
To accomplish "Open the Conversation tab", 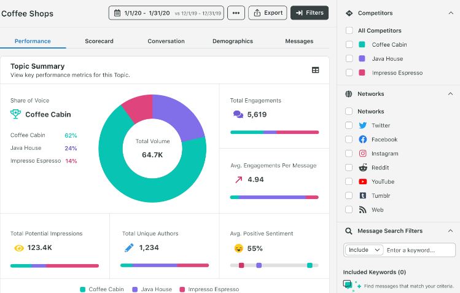I will [166, 41].
